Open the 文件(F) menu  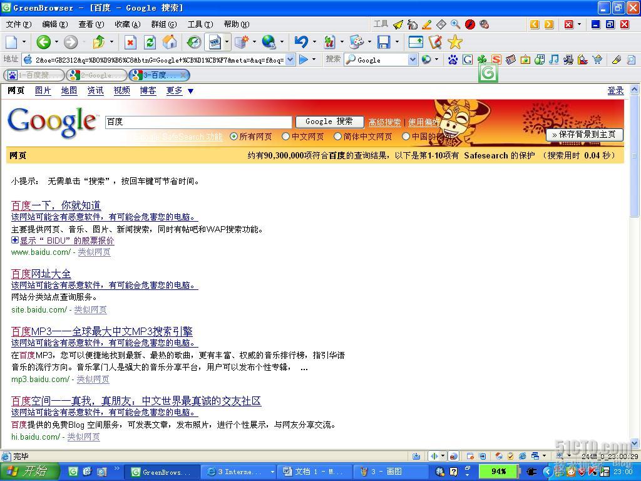click(x=19, y=24)
